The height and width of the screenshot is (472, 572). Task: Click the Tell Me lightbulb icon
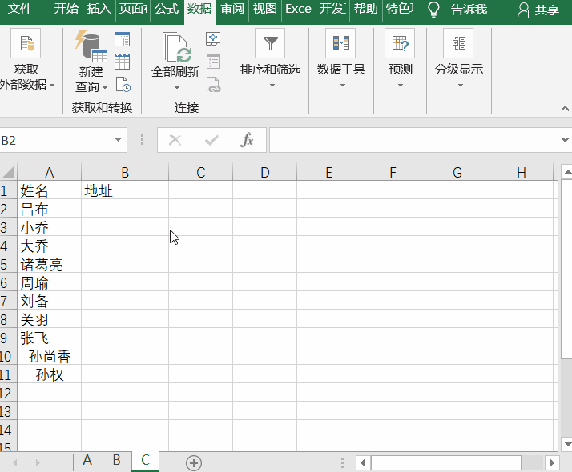(433, 9)
